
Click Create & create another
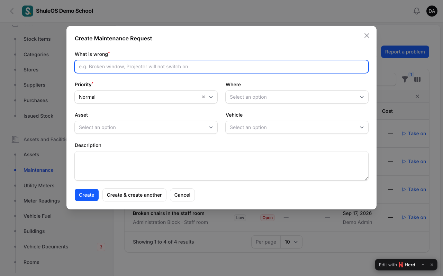pyautogui.click(x=134, y=195)
